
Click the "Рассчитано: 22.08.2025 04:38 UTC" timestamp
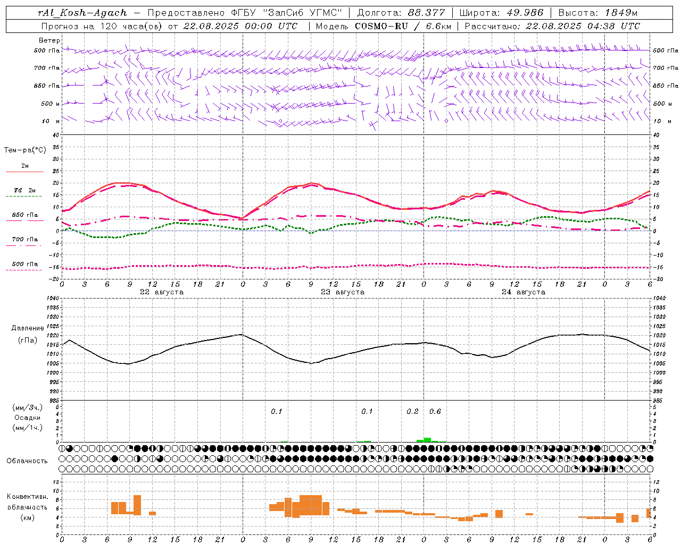552,26
